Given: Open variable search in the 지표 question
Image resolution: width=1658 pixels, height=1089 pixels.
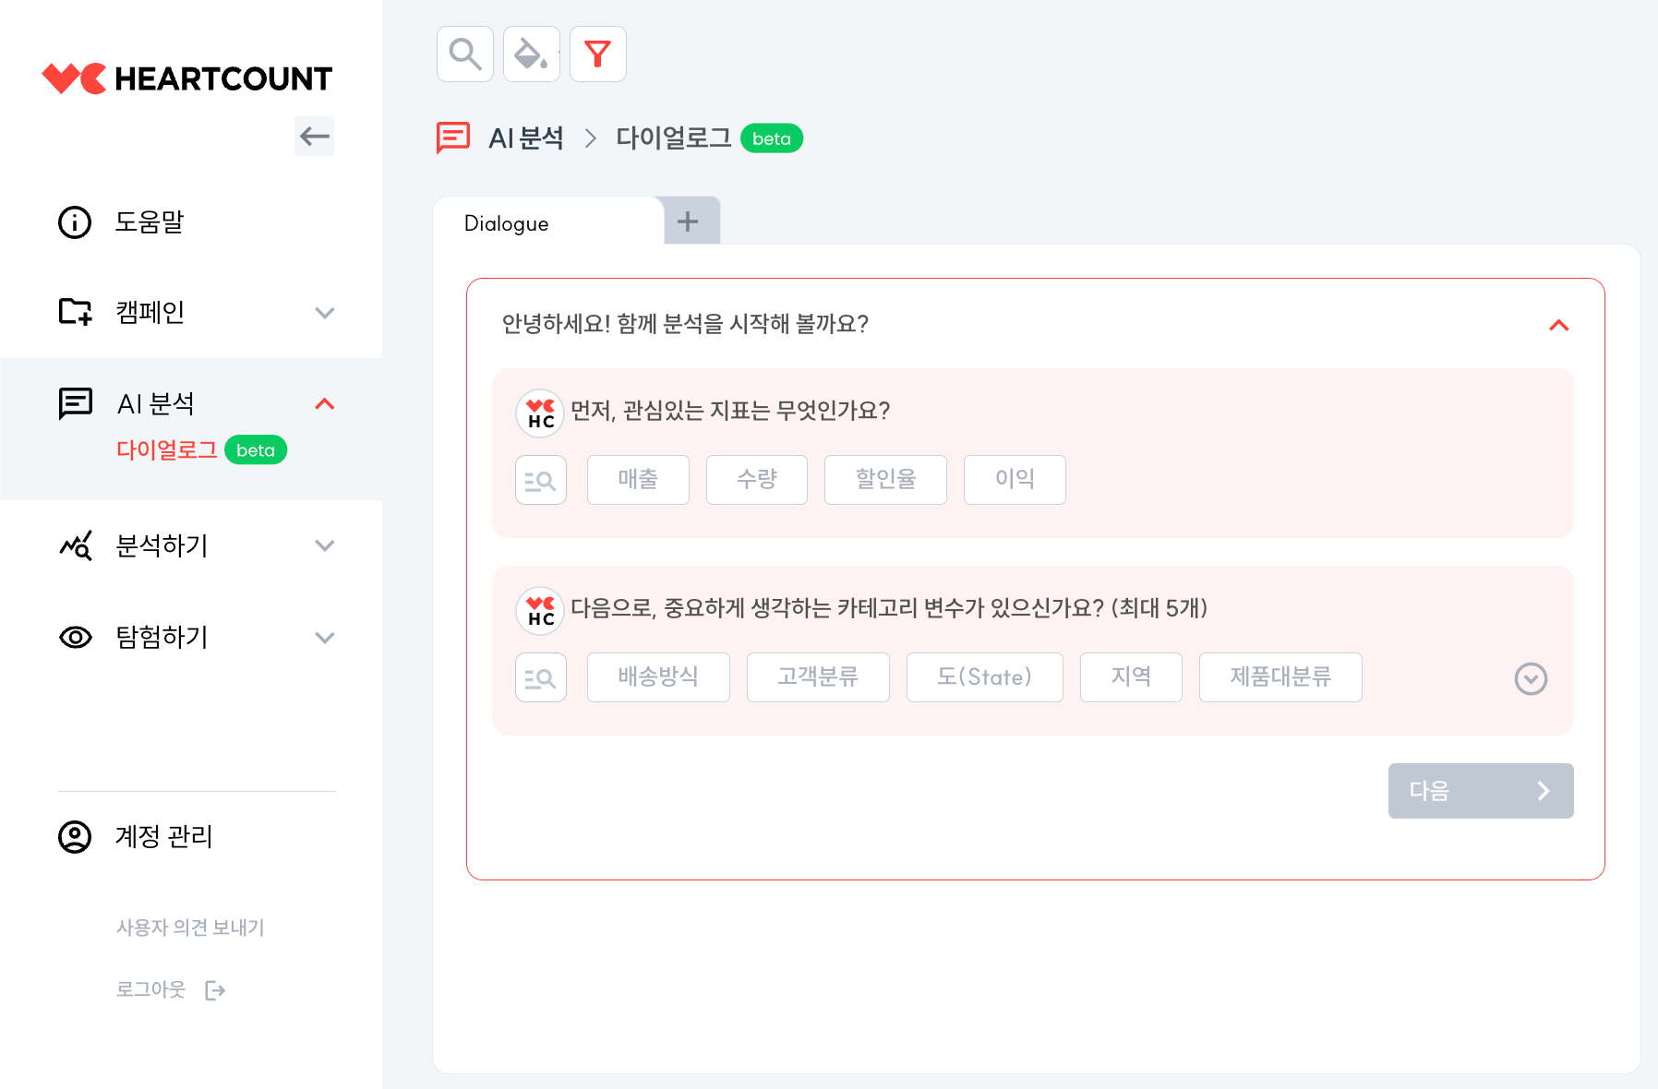Looking at the screenshot, I should point(541,480).
